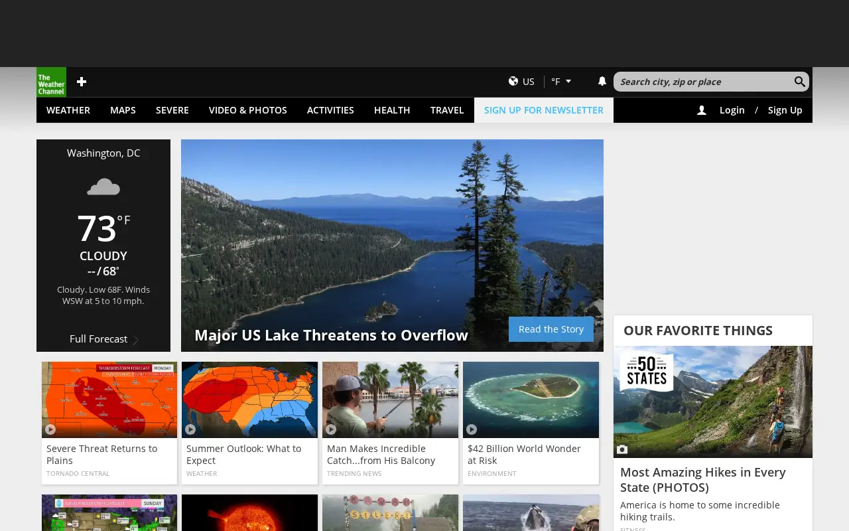Open the WEATHER menu
Viewport: 849px width, 531px height.
pos(68,110)
